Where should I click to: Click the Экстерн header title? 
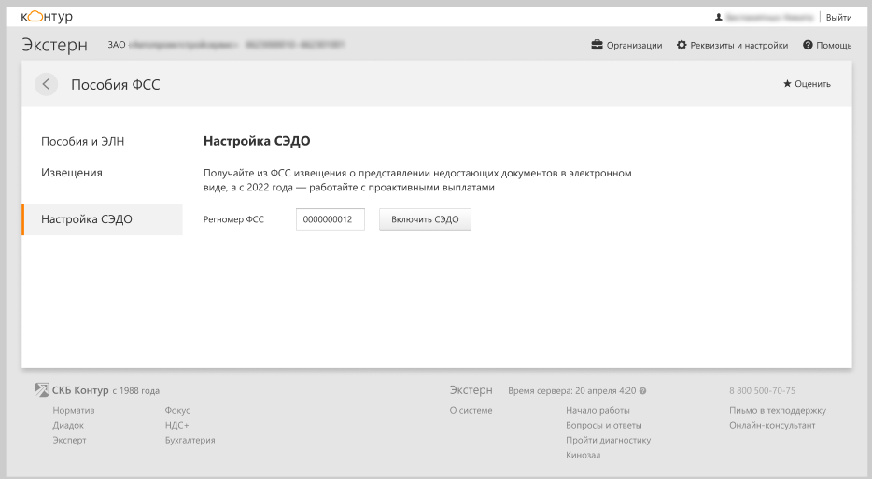(x=54, y=45)
